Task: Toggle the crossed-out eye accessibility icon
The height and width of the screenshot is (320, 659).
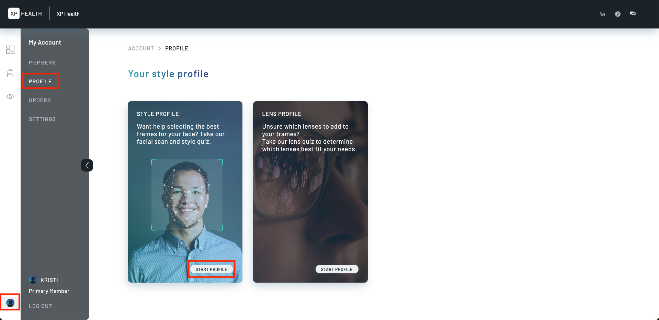Action: (x=602, y=14)
